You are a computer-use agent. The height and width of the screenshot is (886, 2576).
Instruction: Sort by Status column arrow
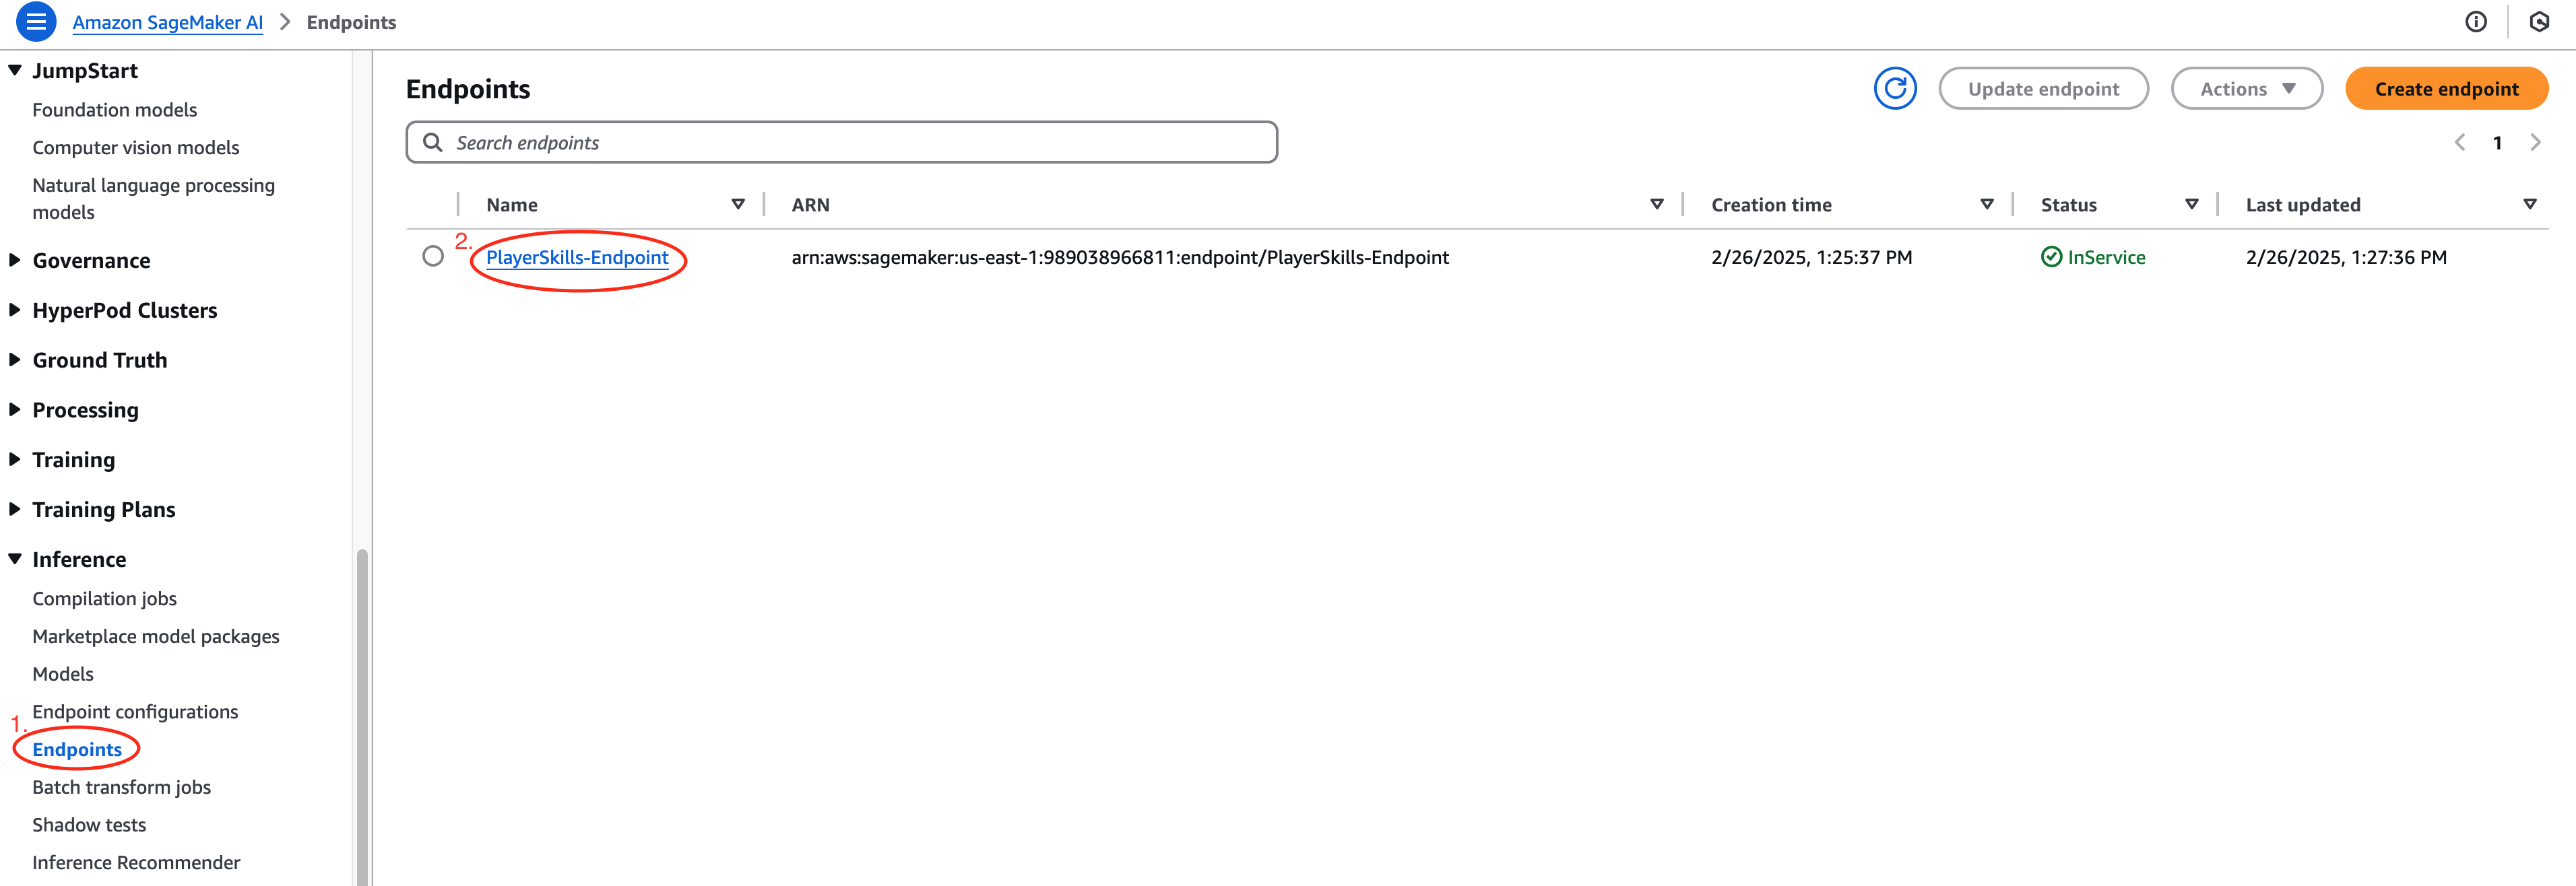tap(2191, 205)
